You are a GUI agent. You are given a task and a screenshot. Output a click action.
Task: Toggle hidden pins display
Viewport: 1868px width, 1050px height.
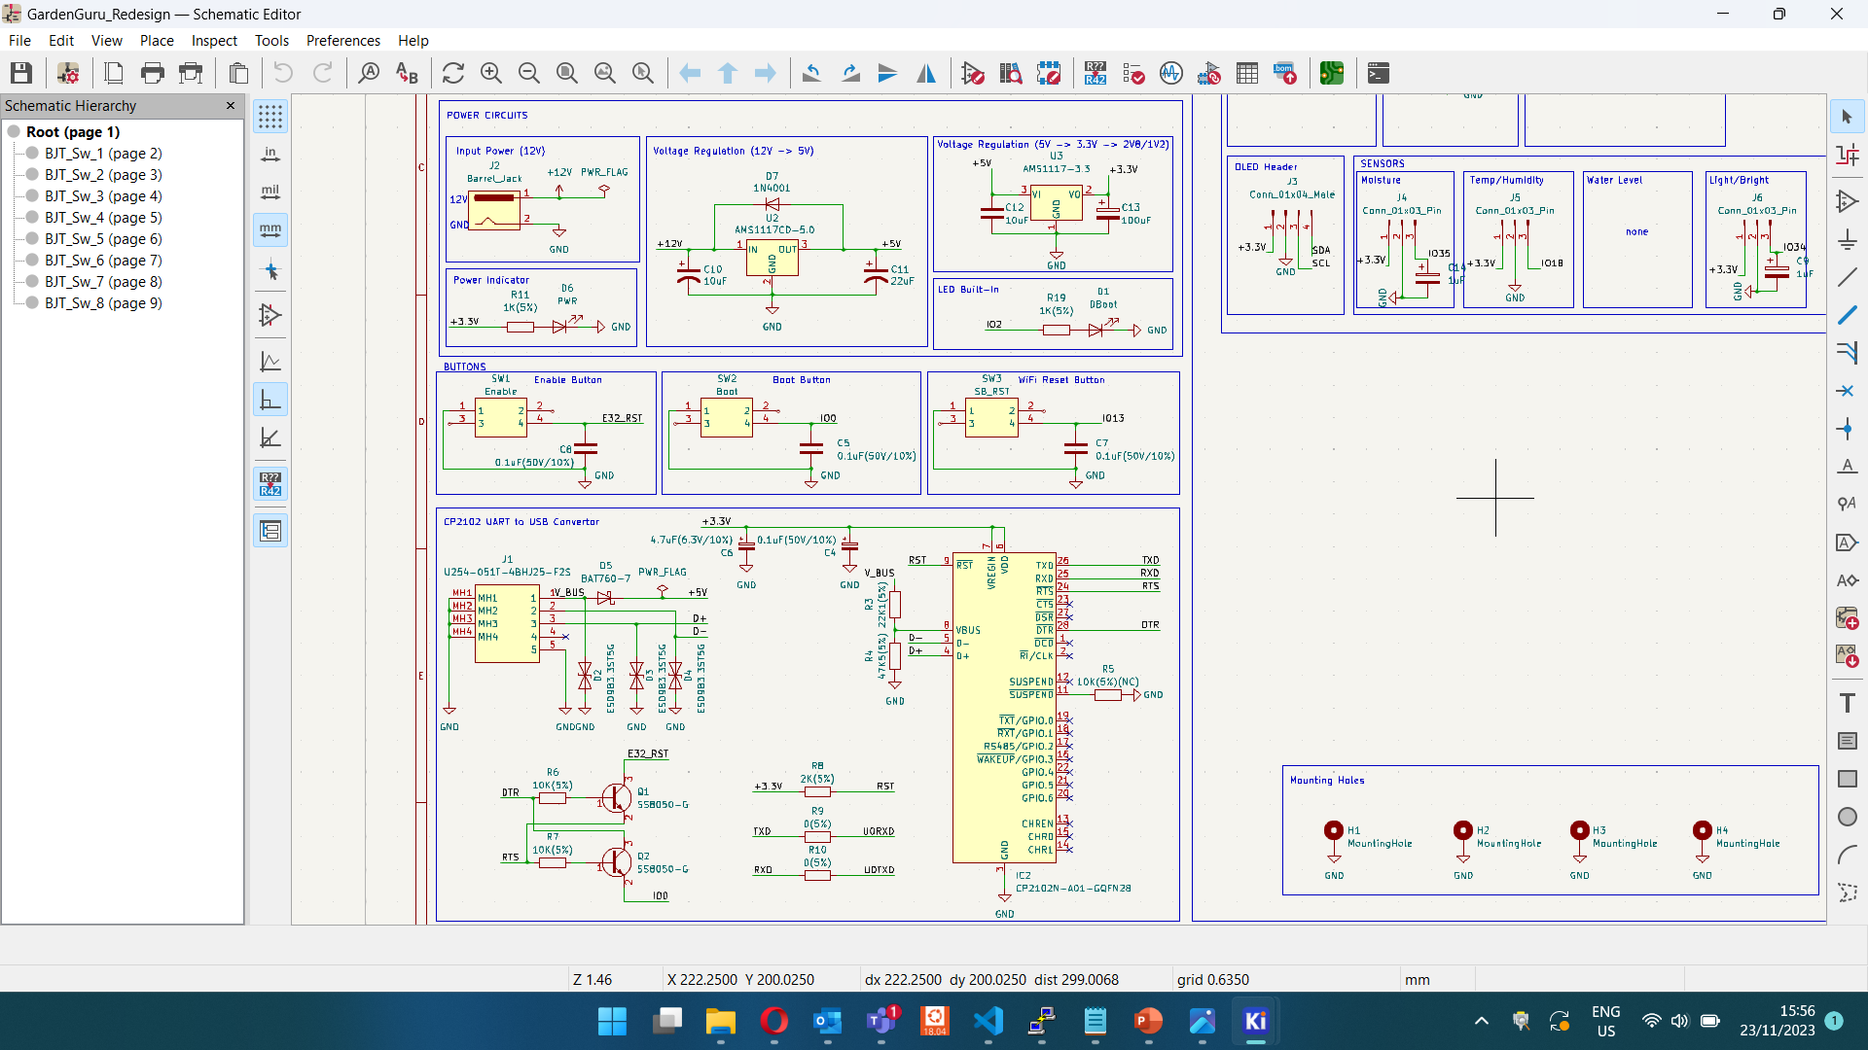270,315
